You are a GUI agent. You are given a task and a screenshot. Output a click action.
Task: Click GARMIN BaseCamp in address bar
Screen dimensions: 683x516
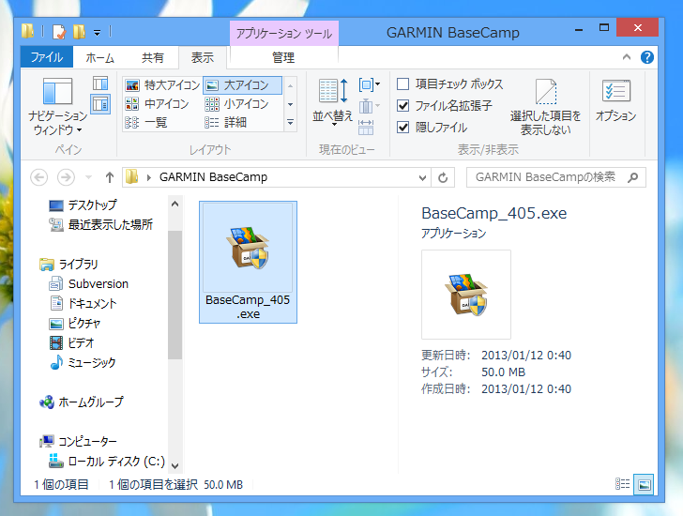(213, 177)
